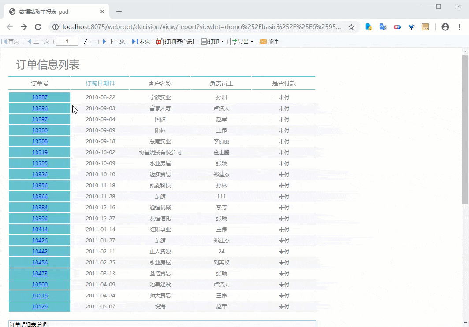Open order link 10319
The width and height of the screenshot is (469, 327).
pyautogui.click(x=40, y=152)
